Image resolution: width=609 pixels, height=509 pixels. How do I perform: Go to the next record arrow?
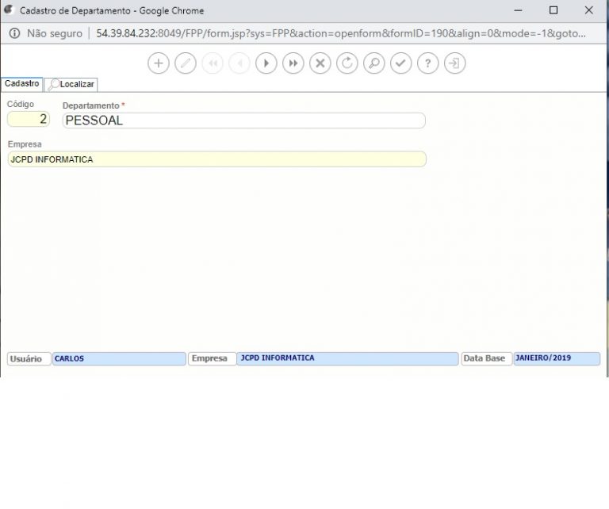[x=266, y=63]
